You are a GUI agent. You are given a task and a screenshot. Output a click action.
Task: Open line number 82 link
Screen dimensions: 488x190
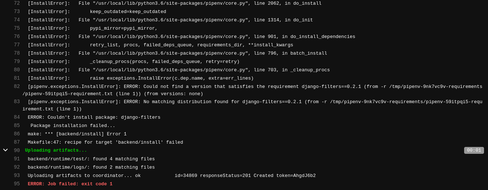coord(17,86)
